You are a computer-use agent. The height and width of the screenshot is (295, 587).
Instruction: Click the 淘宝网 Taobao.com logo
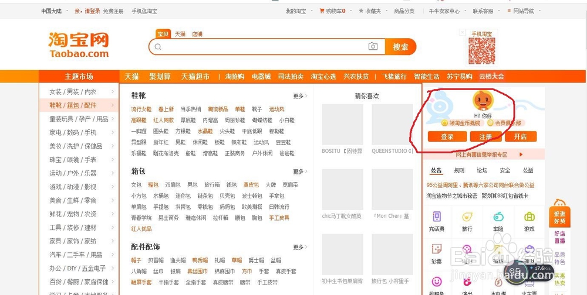click(79, 45)
